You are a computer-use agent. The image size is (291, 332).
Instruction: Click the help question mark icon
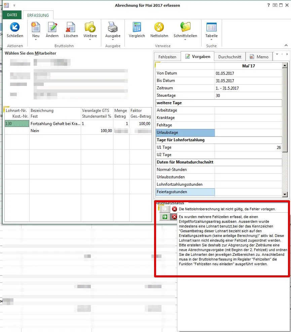268,5
